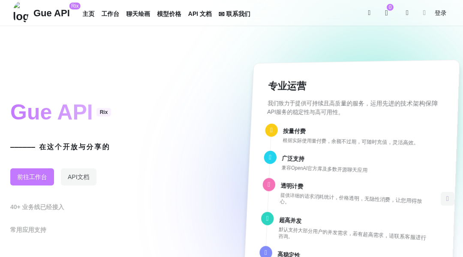Expand the rightmost header control
Viewport: 463px width, 257px height.
pos(424,13)
